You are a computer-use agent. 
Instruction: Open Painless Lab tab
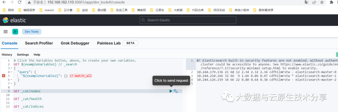pyautogui.click(x=109, y=43)
